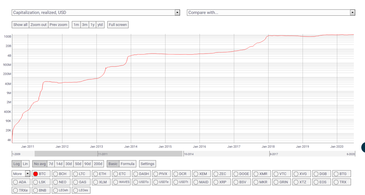Open chart in Full screen
Viewport: 365px width, 195px height.
[x=118, y=25]
